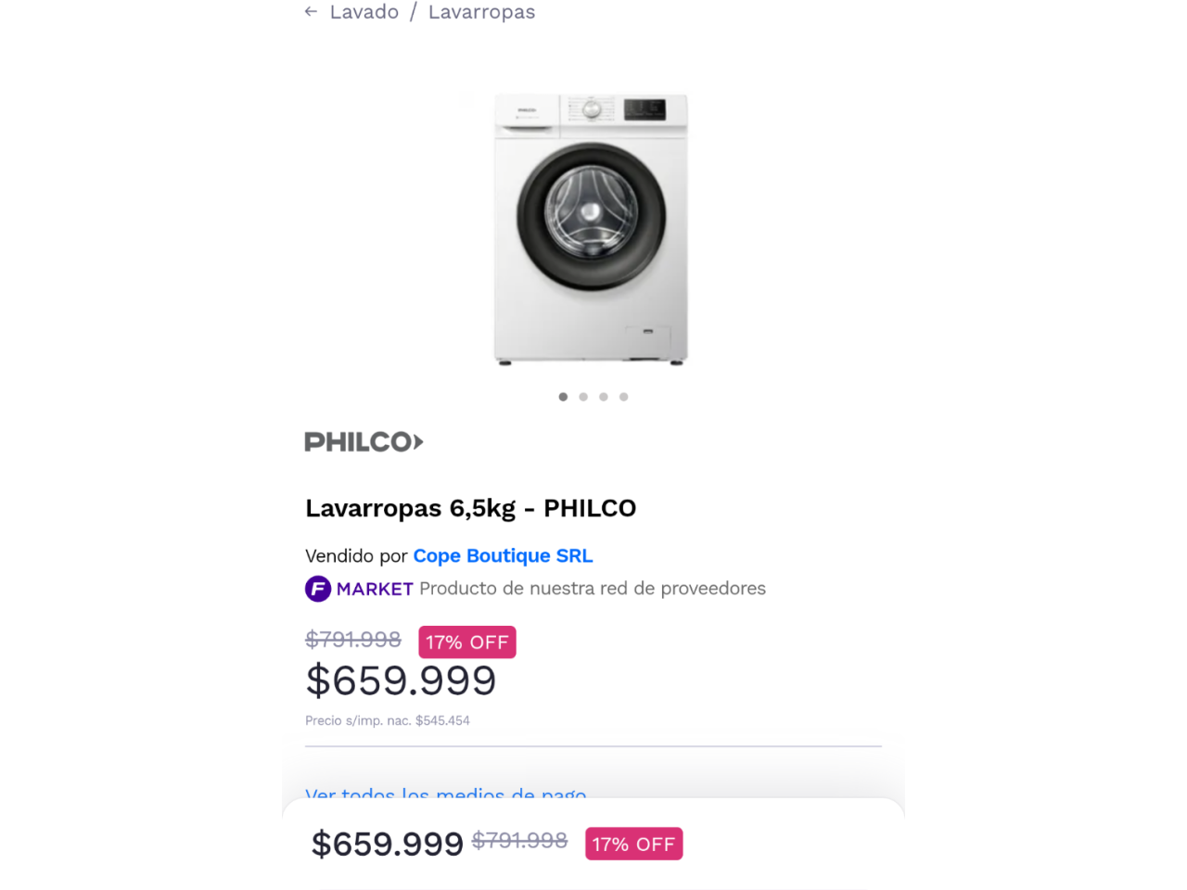This screenshot has width=1187, height=890.
Task: Click the 17% OFF badge above main price
Action: pos(466,642)
